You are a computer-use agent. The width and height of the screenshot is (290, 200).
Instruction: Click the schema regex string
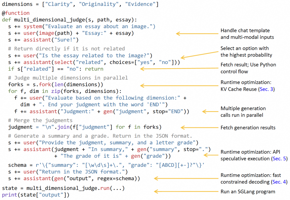tap(120, 165)
